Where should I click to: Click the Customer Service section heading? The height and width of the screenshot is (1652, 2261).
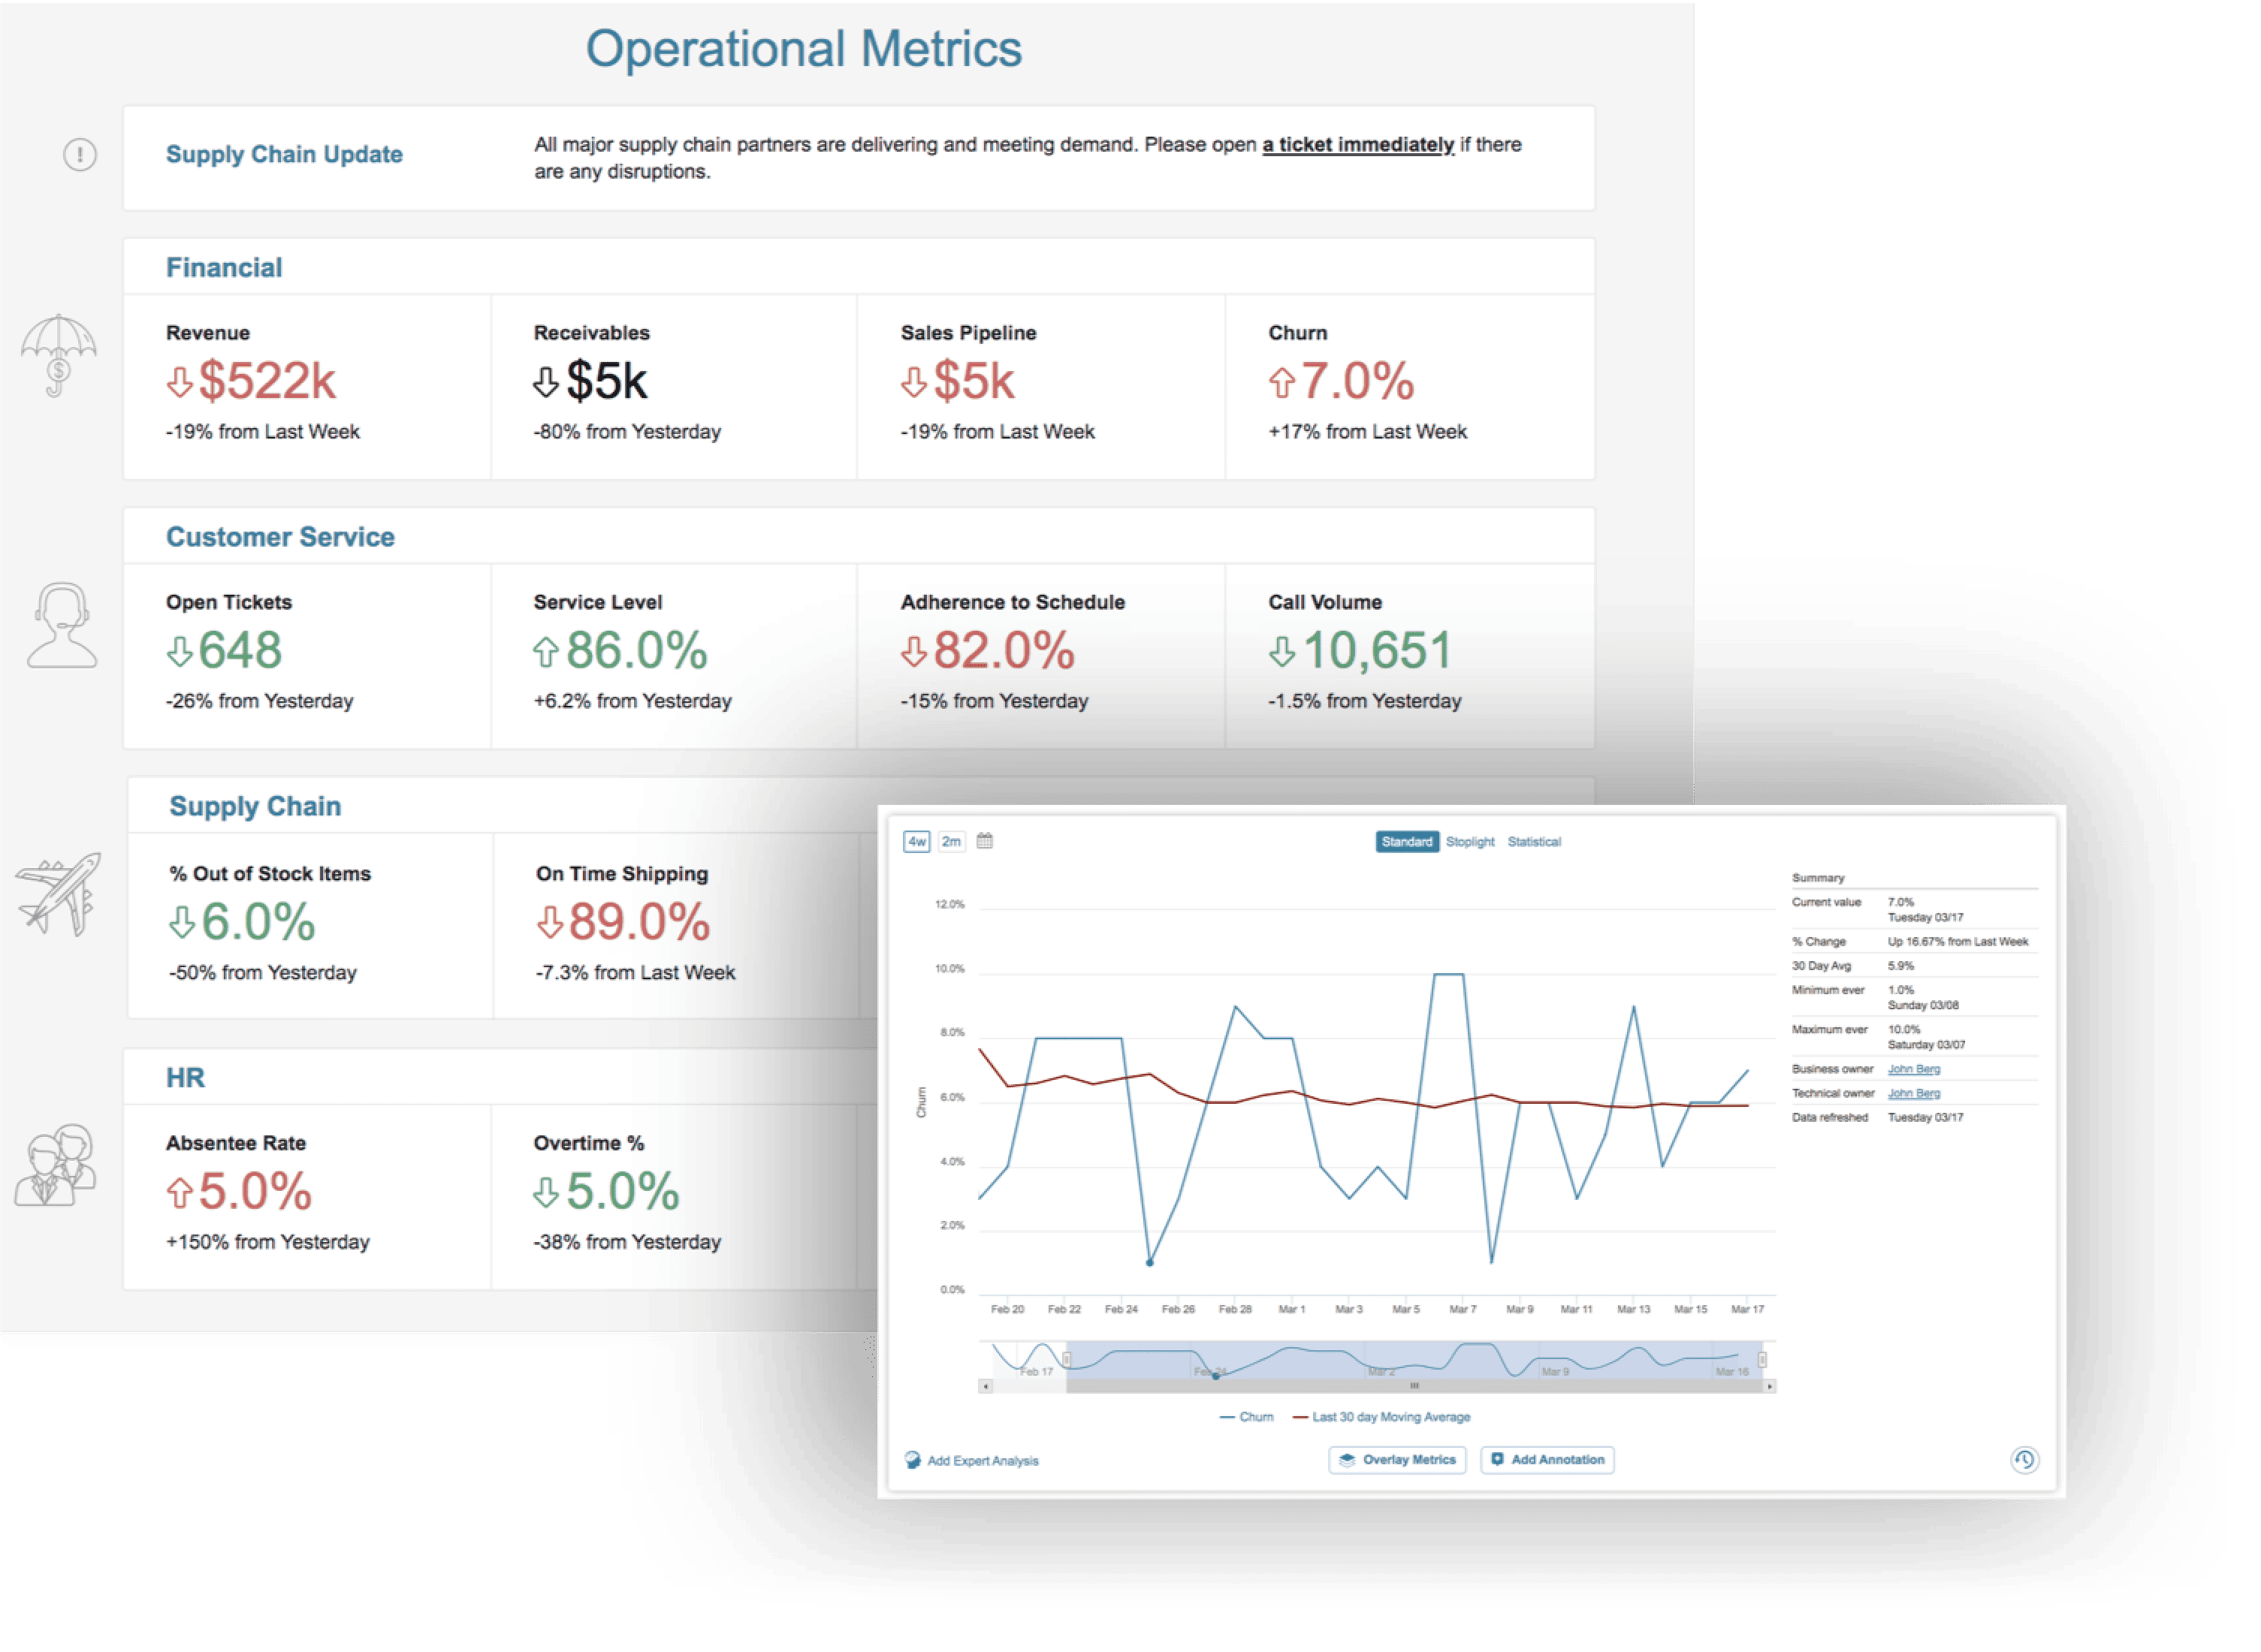[x=280, y=537]
